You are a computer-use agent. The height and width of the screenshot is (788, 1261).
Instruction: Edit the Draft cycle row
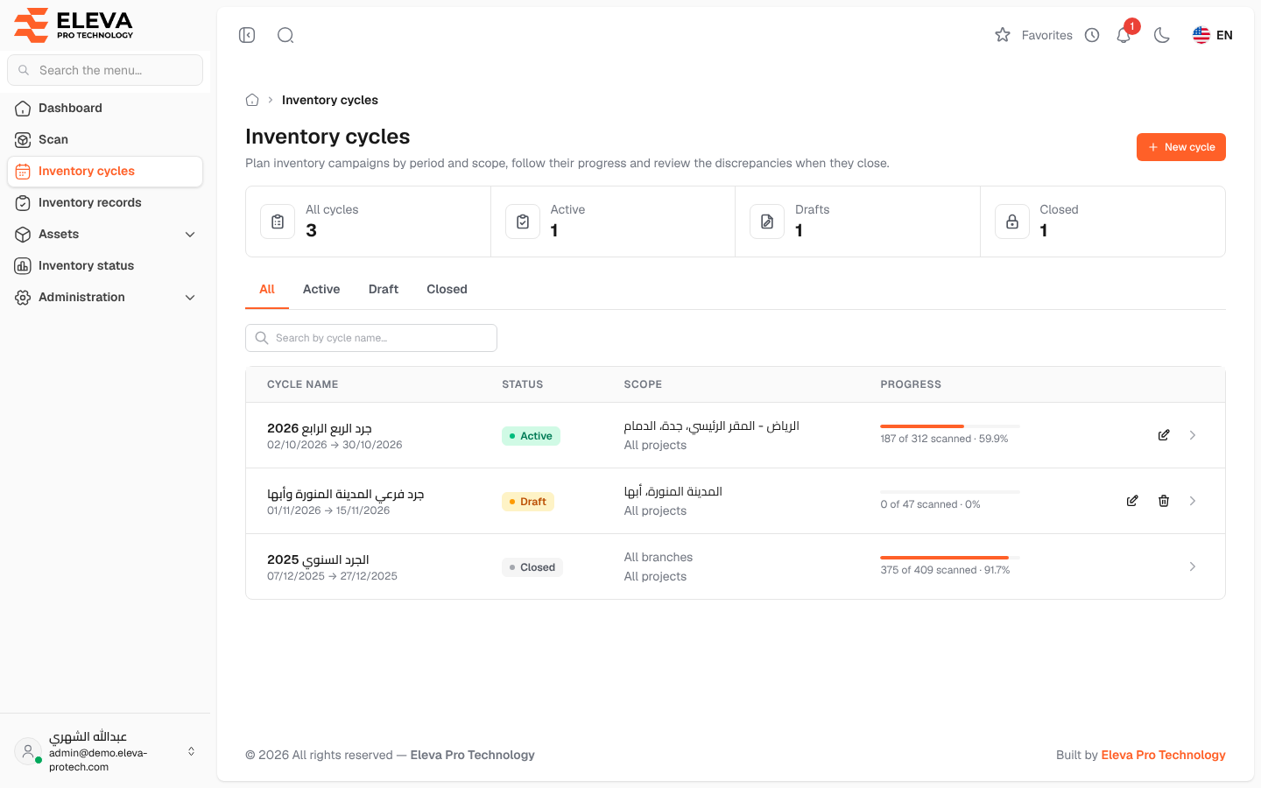[1132, 501]
